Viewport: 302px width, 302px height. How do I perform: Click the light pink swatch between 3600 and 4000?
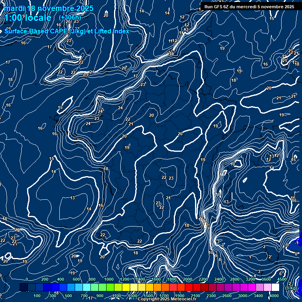pyautogui.click(x=267, y=287)
